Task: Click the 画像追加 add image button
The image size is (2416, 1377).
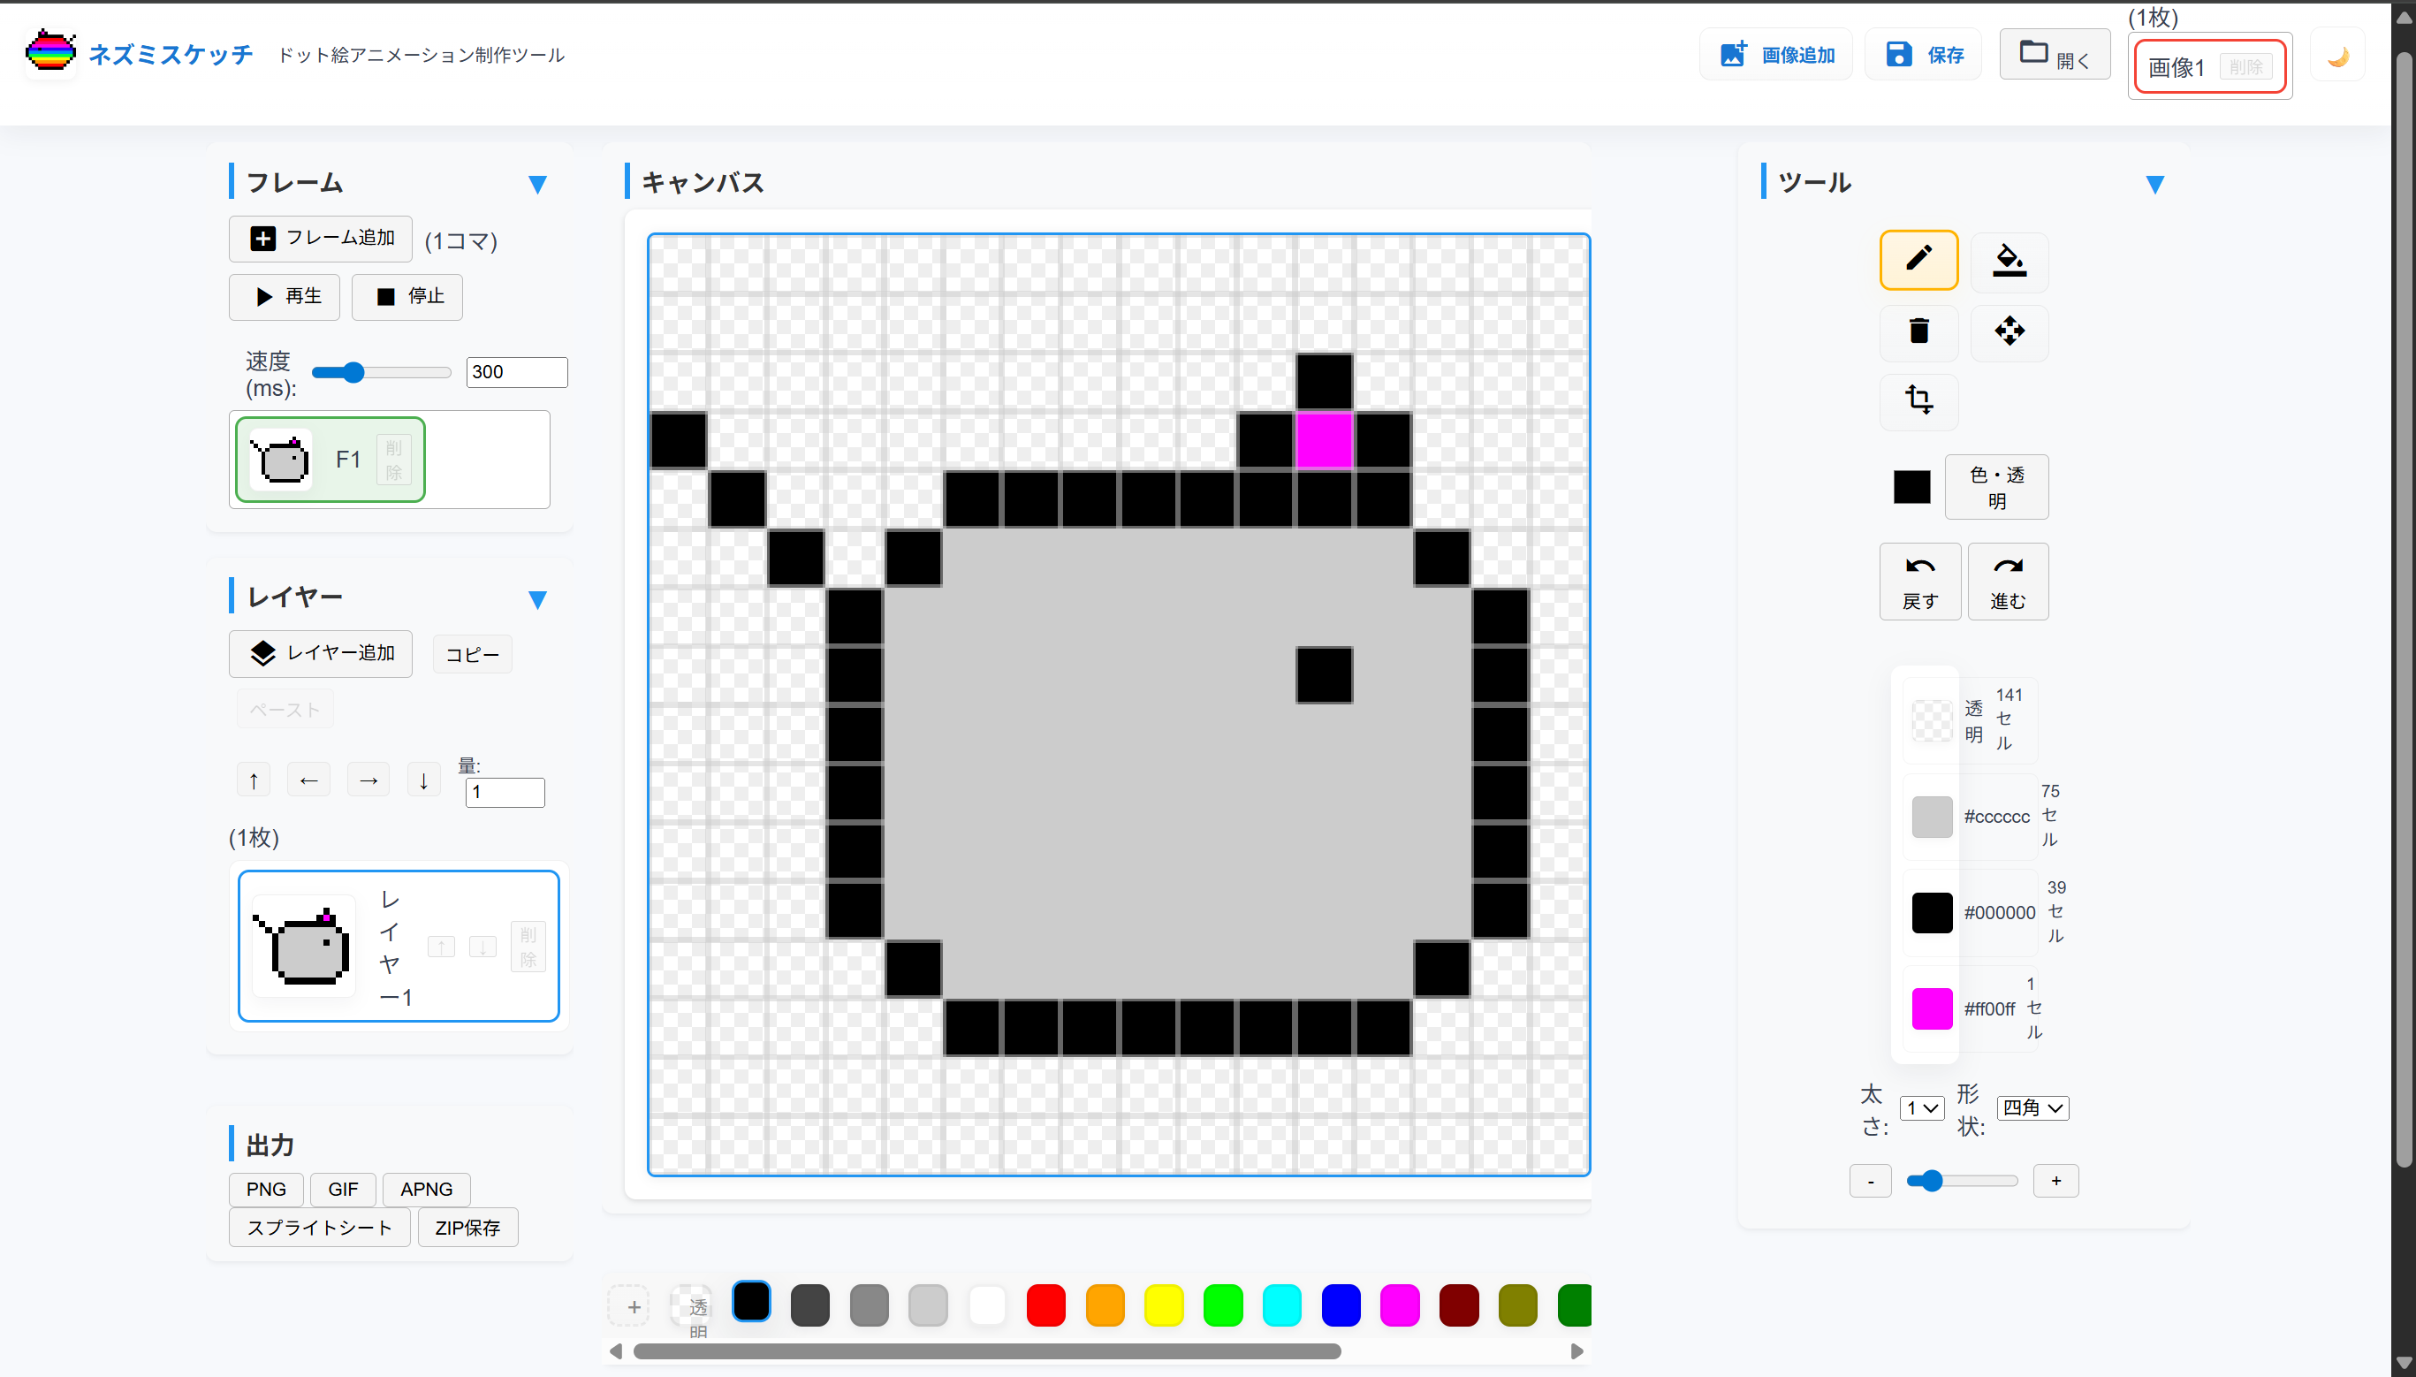Action: click(1776, 55)
